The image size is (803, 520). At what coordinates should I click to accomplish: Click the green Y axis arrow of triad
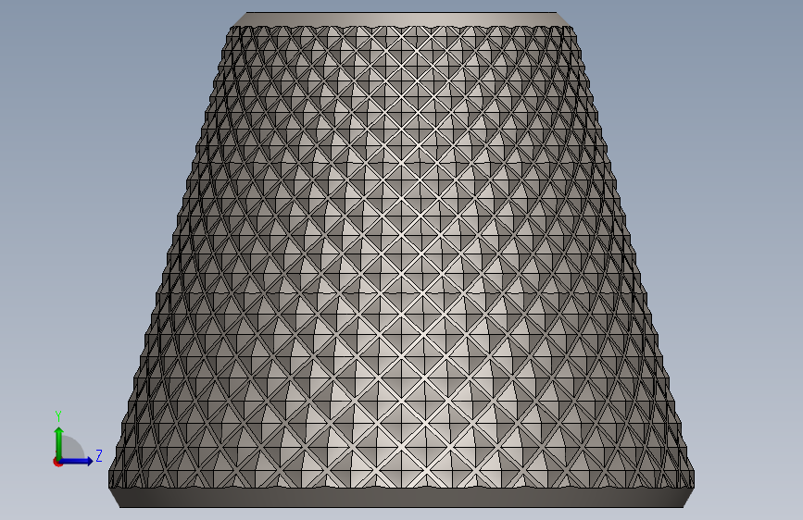pos(58,442)
